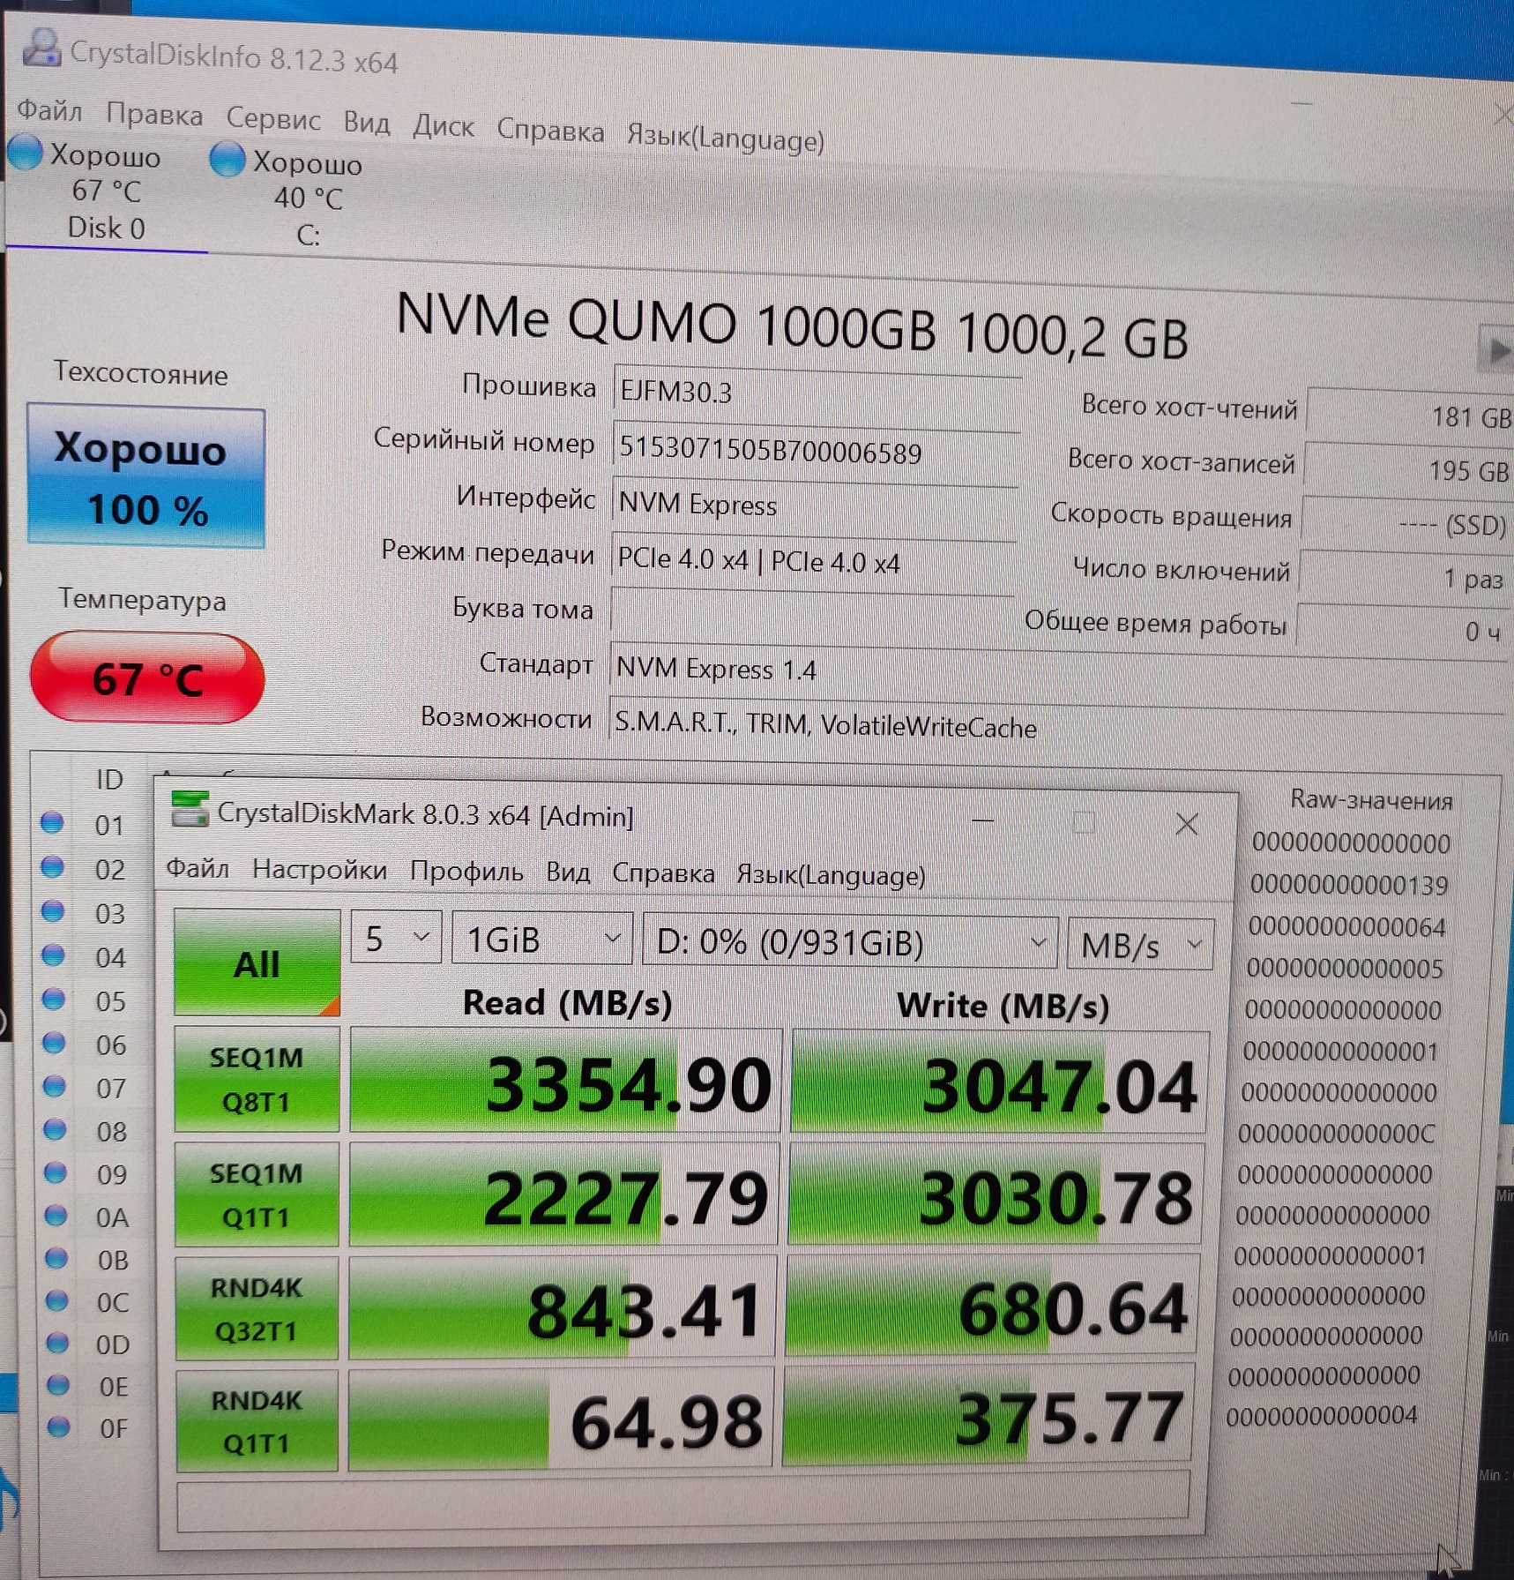This screenshot has height=1580, width=1514.
Task: Open Язык(Language) menu in CrystalDiskMark
Action: pos(831,876)
